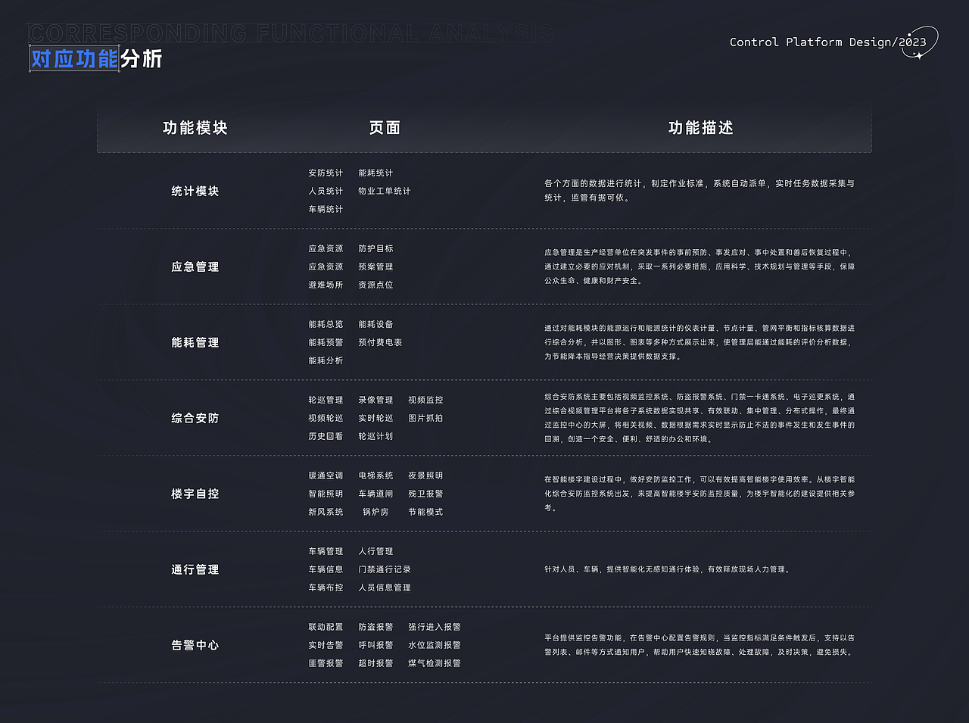Open the 强行进入报警 page item

pos(437,627)
